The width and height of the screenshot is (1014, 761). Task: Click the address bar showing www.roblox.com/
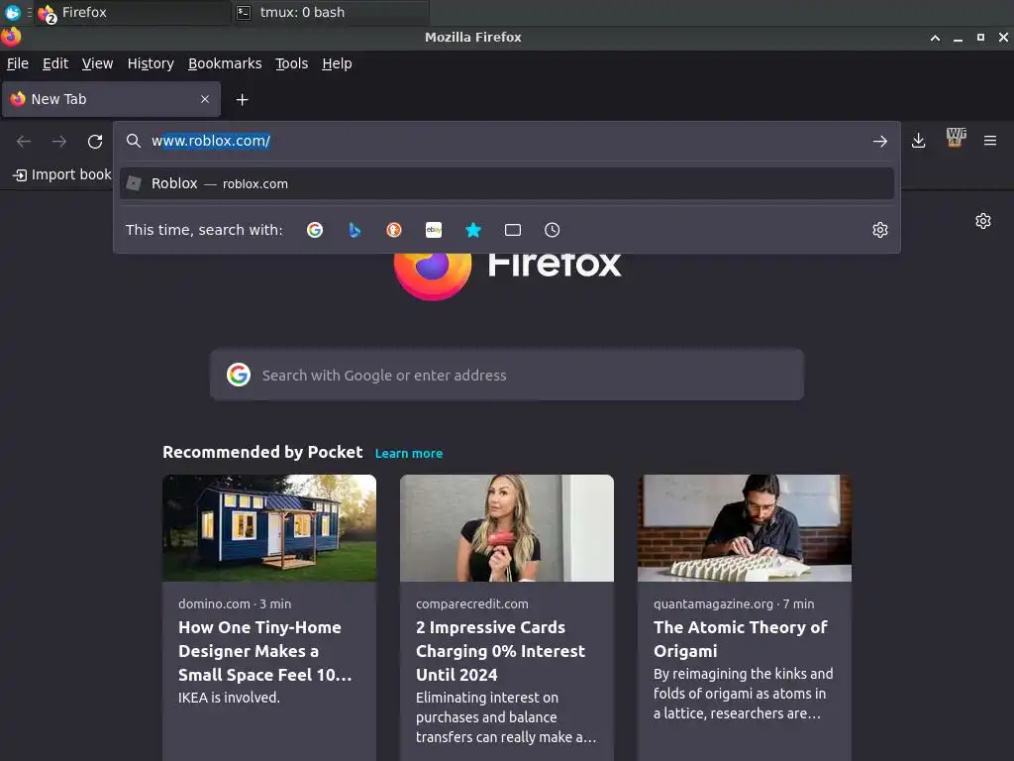pyautogui.click(x=507, y=141)
